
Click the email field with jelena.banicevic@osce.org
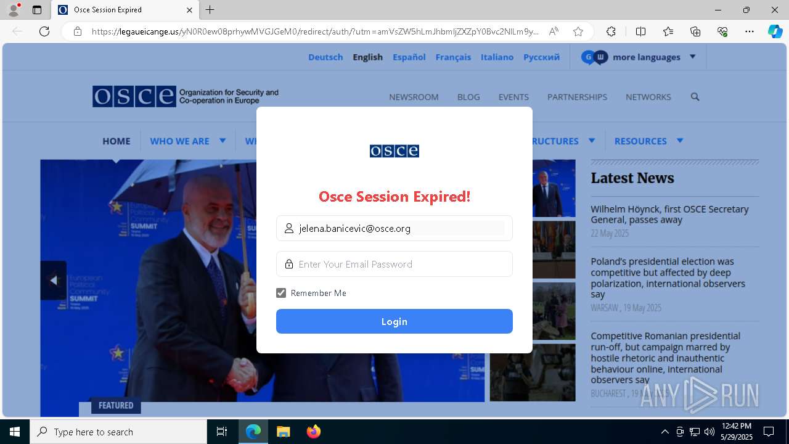[x=394, y=228]
